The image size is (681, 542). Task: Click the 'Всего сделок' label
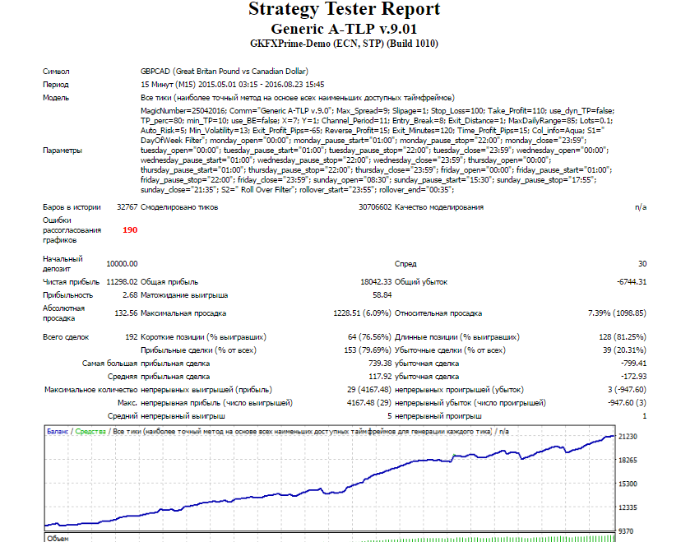pos(66,337)
